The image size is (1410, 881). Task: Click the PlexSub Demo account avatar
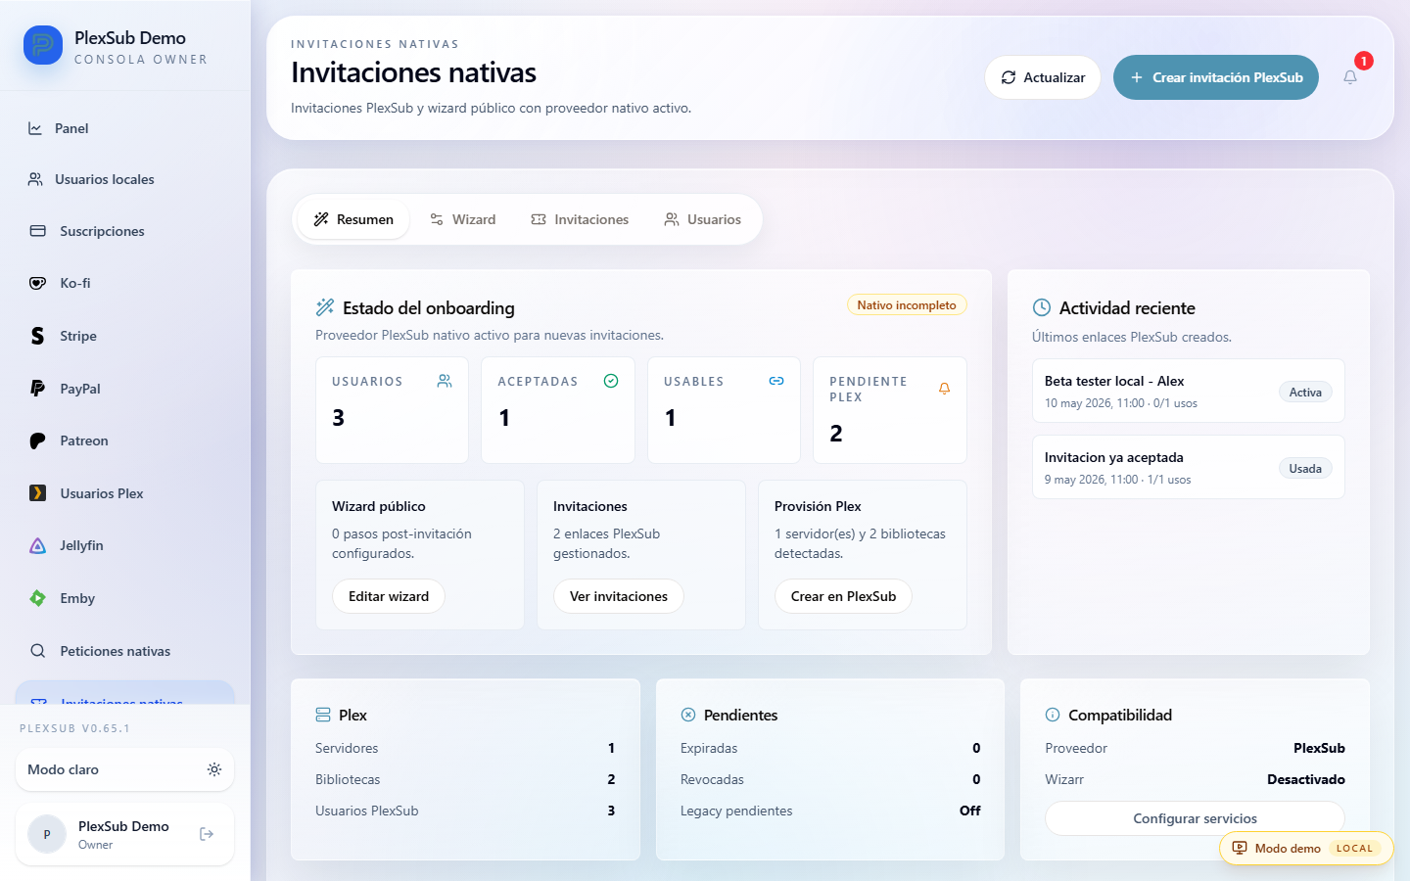(x=47, y=834)
